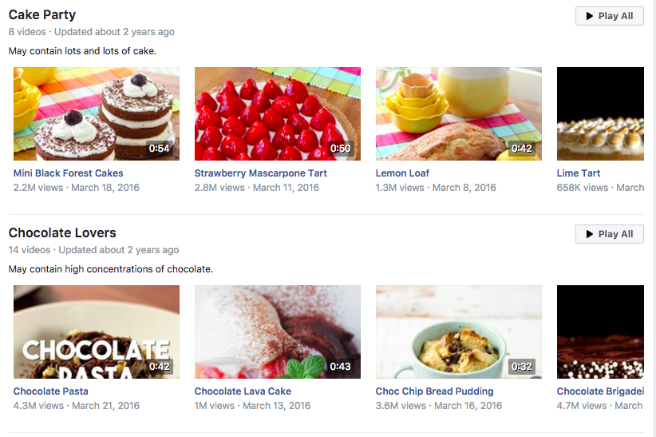This screenshot has width=656, height=437.
Task: Open the Chocolate Lava Cake thumbnail
Action: click(278, 332)
